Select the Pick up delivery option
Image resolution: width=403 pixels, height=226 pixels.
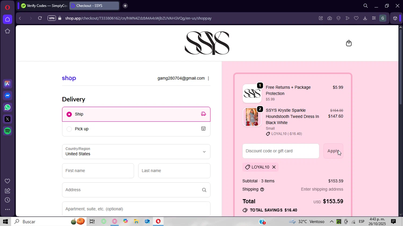(136, 129)
